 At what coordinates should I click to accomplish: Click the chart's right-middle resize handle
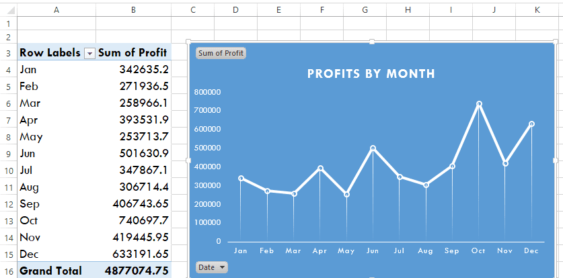pyautogui.click(x=556, y=160)
